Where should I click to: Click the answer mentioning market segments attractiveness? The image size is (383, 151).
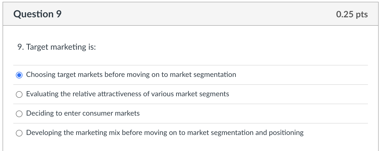click(x=127, y=94)
